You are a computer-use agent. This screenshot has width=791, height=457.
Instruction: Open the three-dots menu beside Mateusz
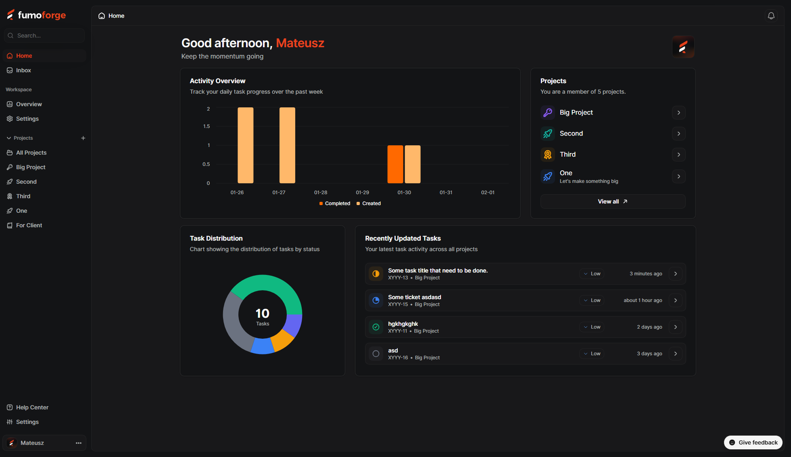click(x=79, y=443)
